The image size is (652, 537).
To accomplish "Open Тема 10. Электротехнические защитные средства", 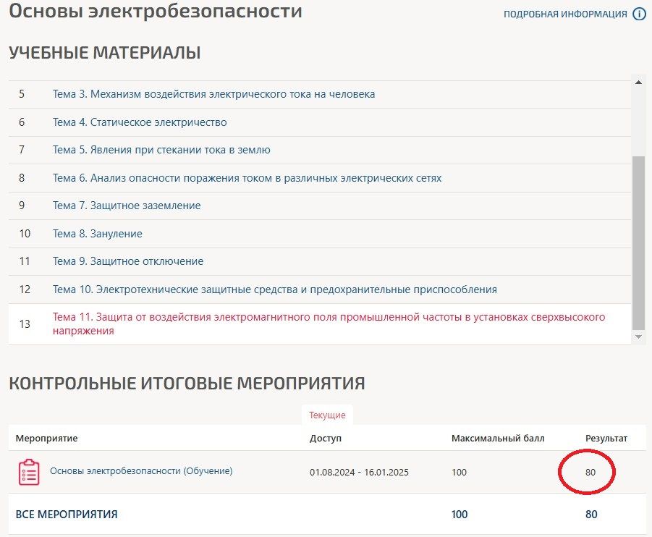I will point(275,289).
